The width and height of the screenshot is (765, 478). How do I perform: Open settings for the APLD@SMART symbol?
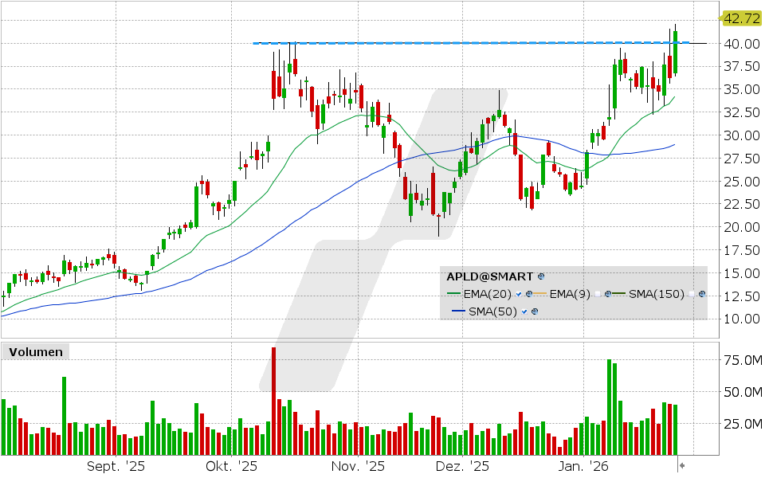pyautogui.click(x=540, y=276)
